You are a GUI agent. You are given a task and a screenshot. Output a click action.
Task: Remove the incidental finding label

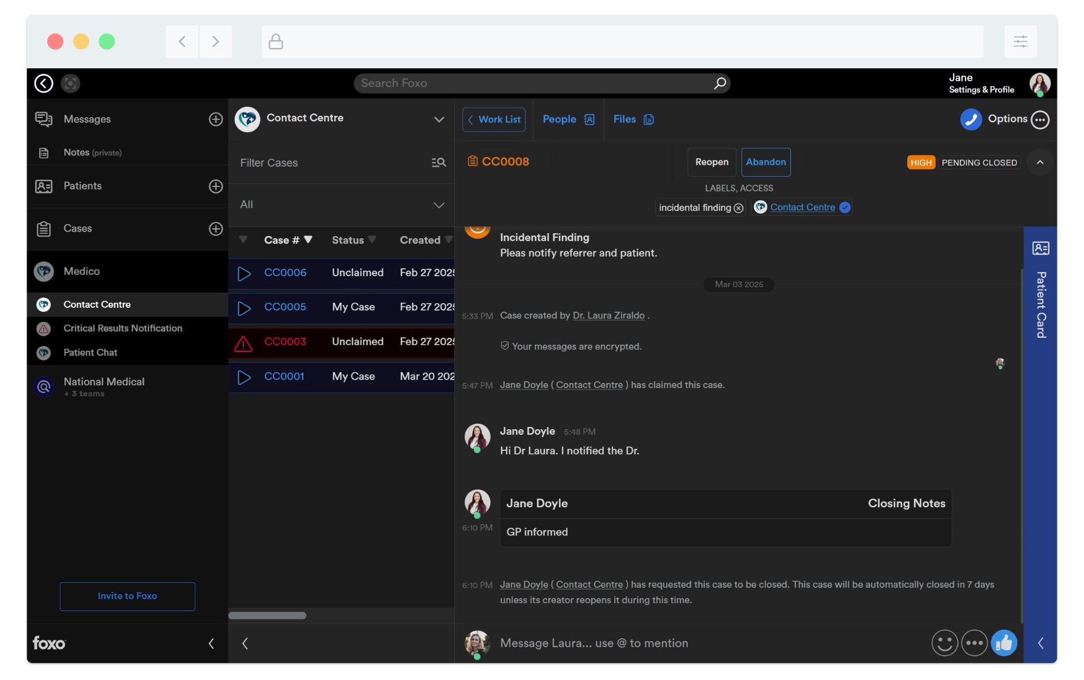[x=738, y=208]
